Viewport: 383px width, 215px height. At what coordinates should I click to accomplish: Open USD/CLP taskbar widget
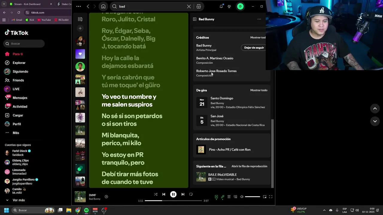pyautogui.click(x=299, y=210)
